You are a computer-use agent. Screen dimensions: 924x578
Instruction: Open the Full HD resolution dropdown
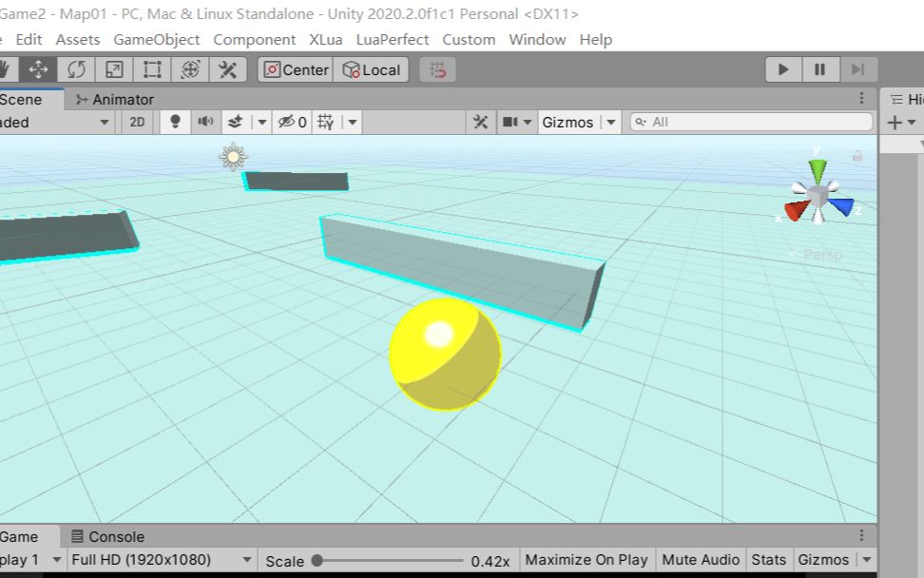pyautogui.click(x=160, y=560)
